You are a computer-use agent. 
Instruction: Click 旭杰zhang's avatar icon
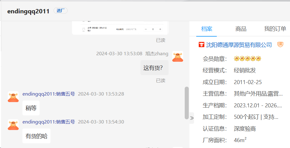178,56
